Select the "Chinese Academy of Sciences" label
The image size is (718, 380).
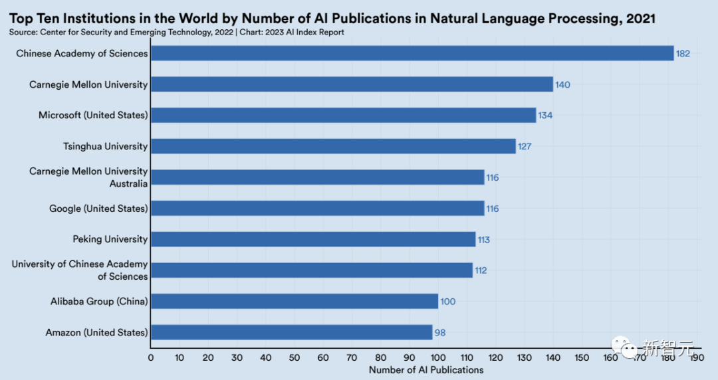[82, 54]
